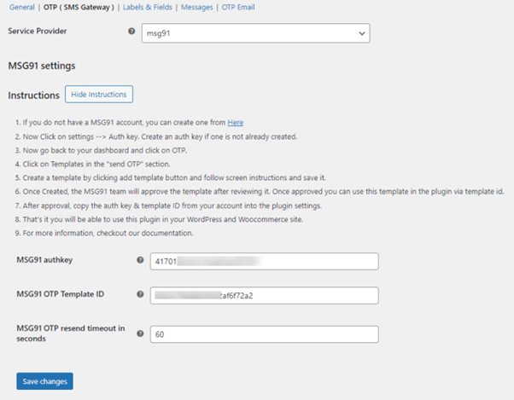Click into the MSG91 OTP Template ID field
The height and width of the screenshot is (400, 514).
[x=264, y=295]
